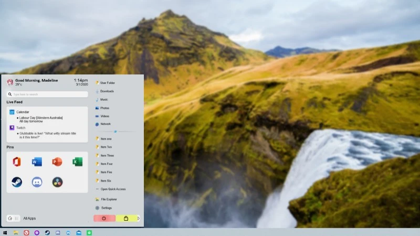Open the green Spotify taskbar icon
Viewport: 420px width, 236px height.
[89, 233]
